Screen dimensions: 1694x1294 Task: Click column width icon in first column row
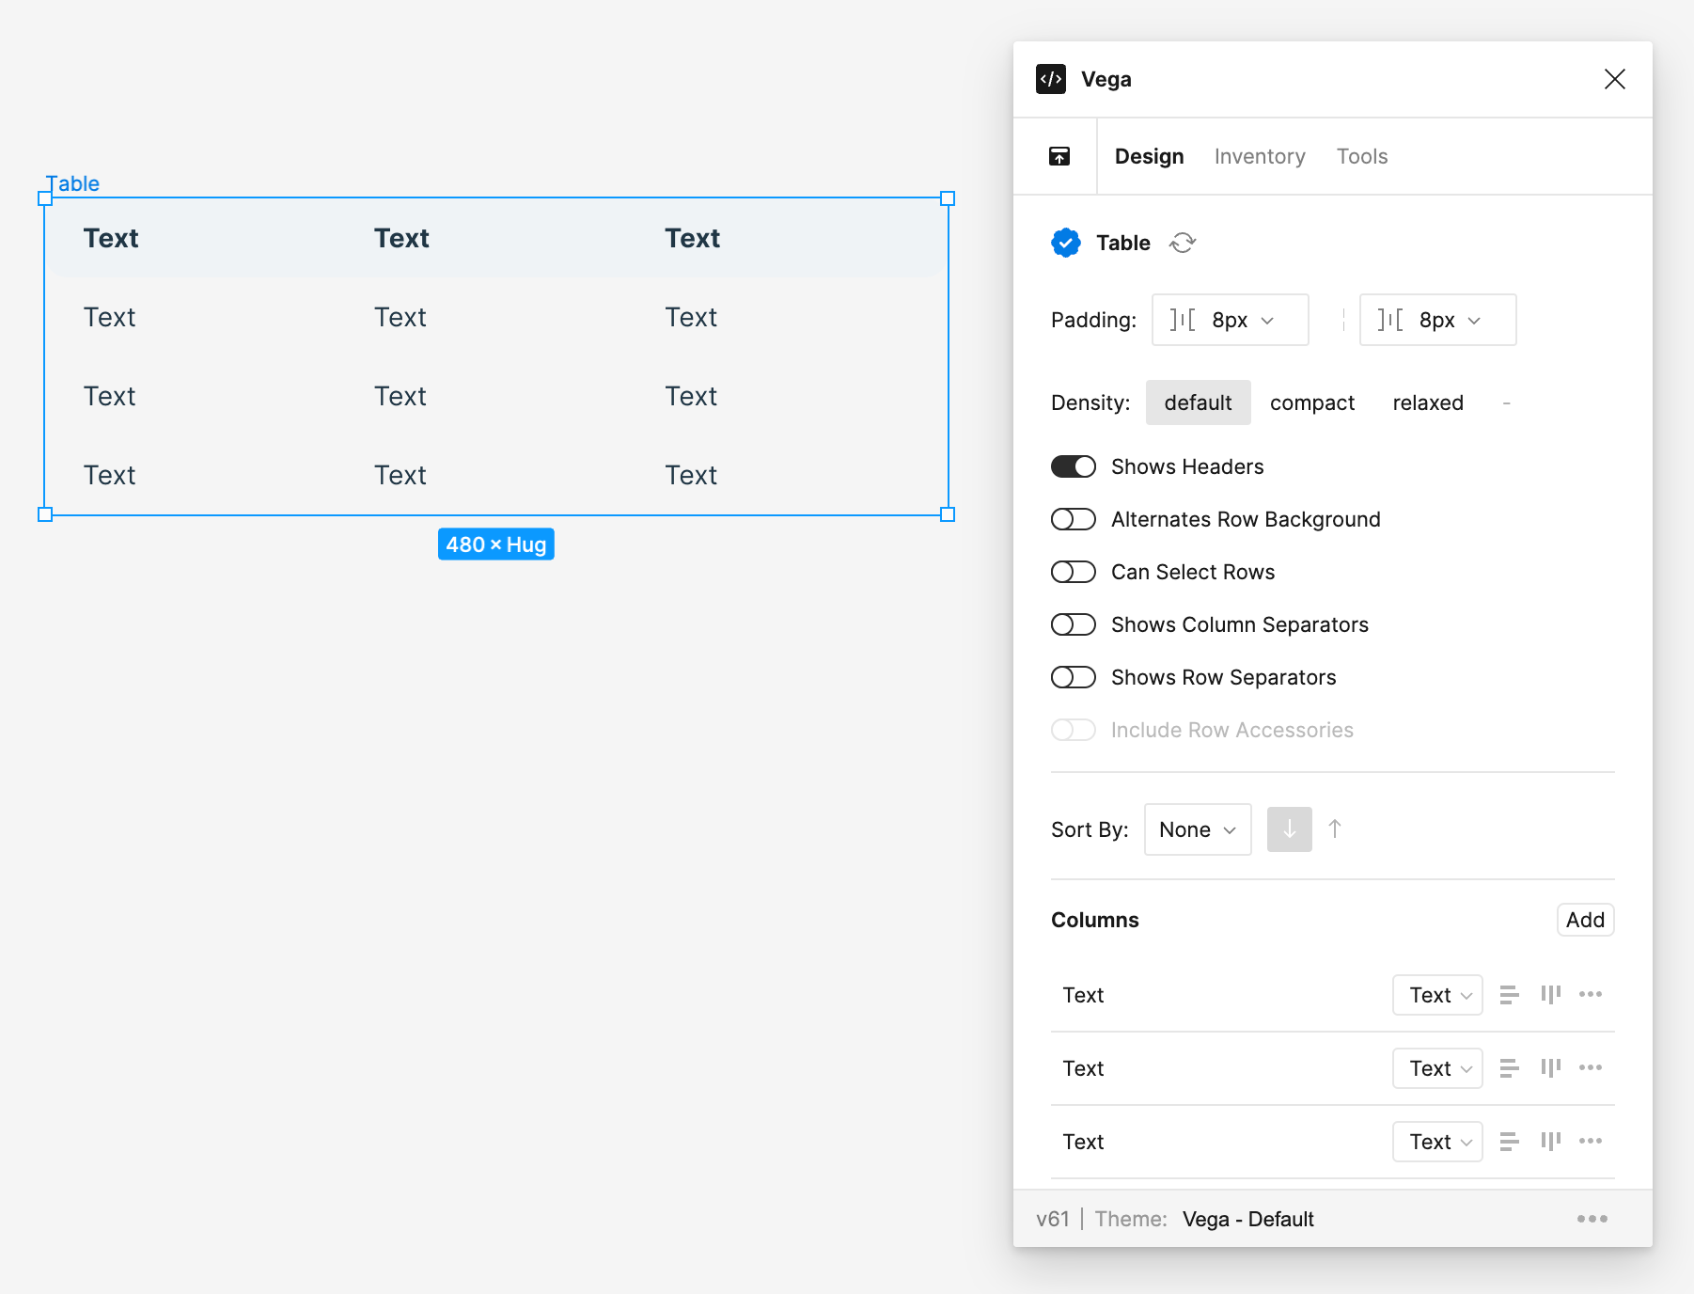tap(1551, 995)
